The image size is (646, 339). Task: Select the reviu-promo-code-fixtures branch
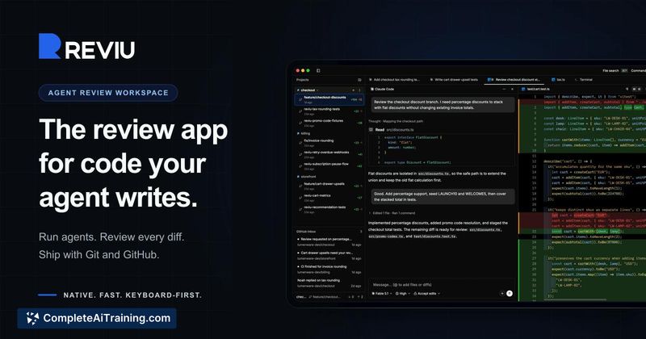click(x=329, y=123)
